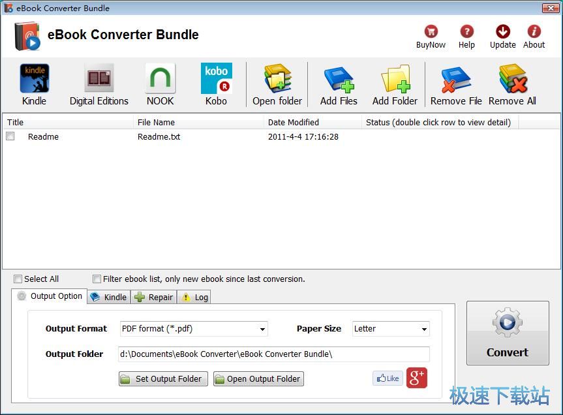Start conversion with the Convert button
Screen dimensions: 563x415
tap(508, 333)
